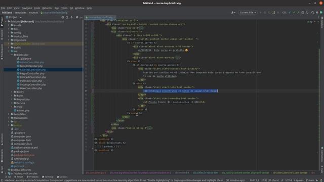Expand the config folder
Viewport: 324px width, 182px height.
9,32
